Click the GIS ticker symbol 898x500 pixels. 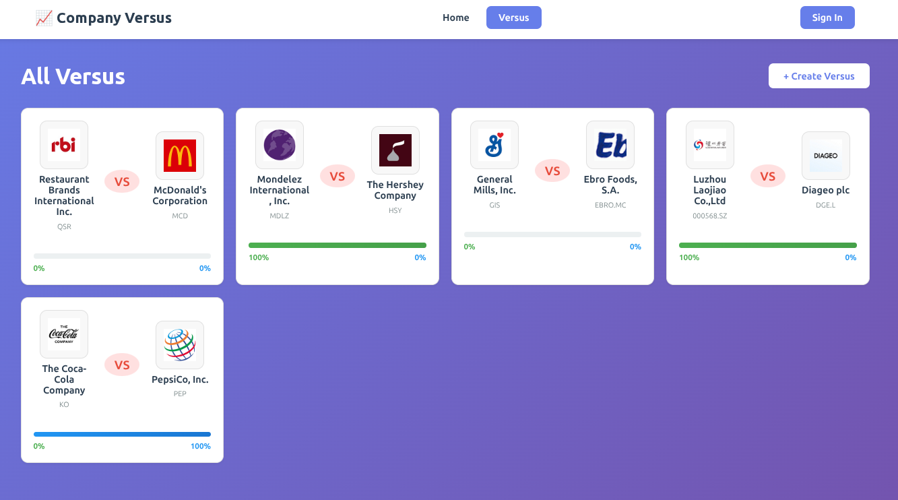click(x=494, y=206)
